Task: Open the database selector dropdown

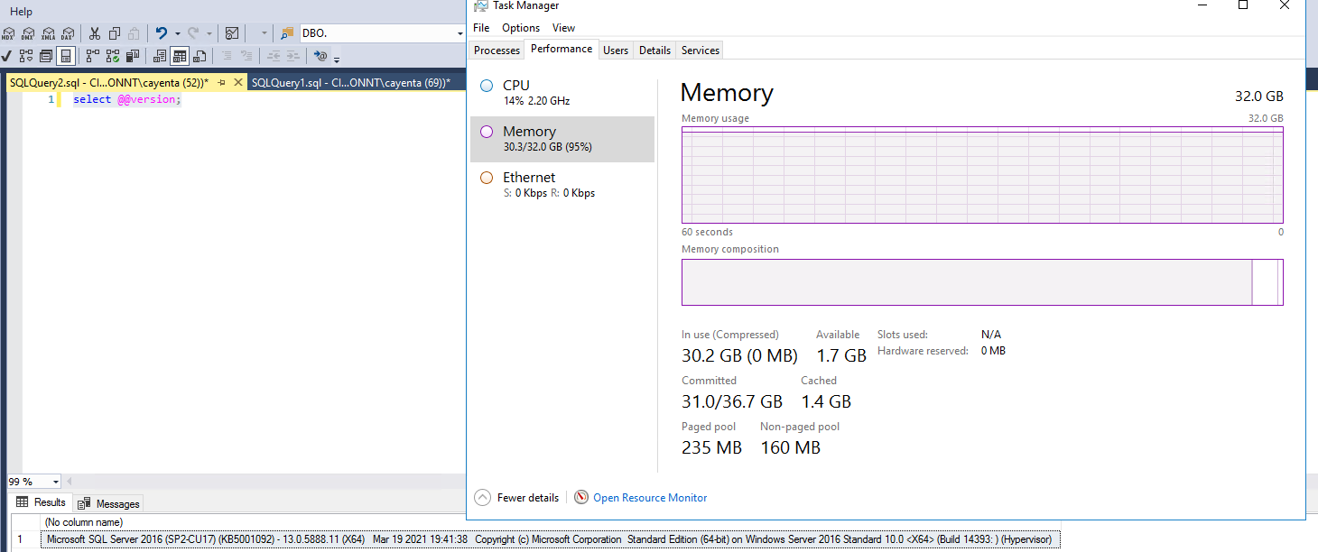Action: [459, 32]
